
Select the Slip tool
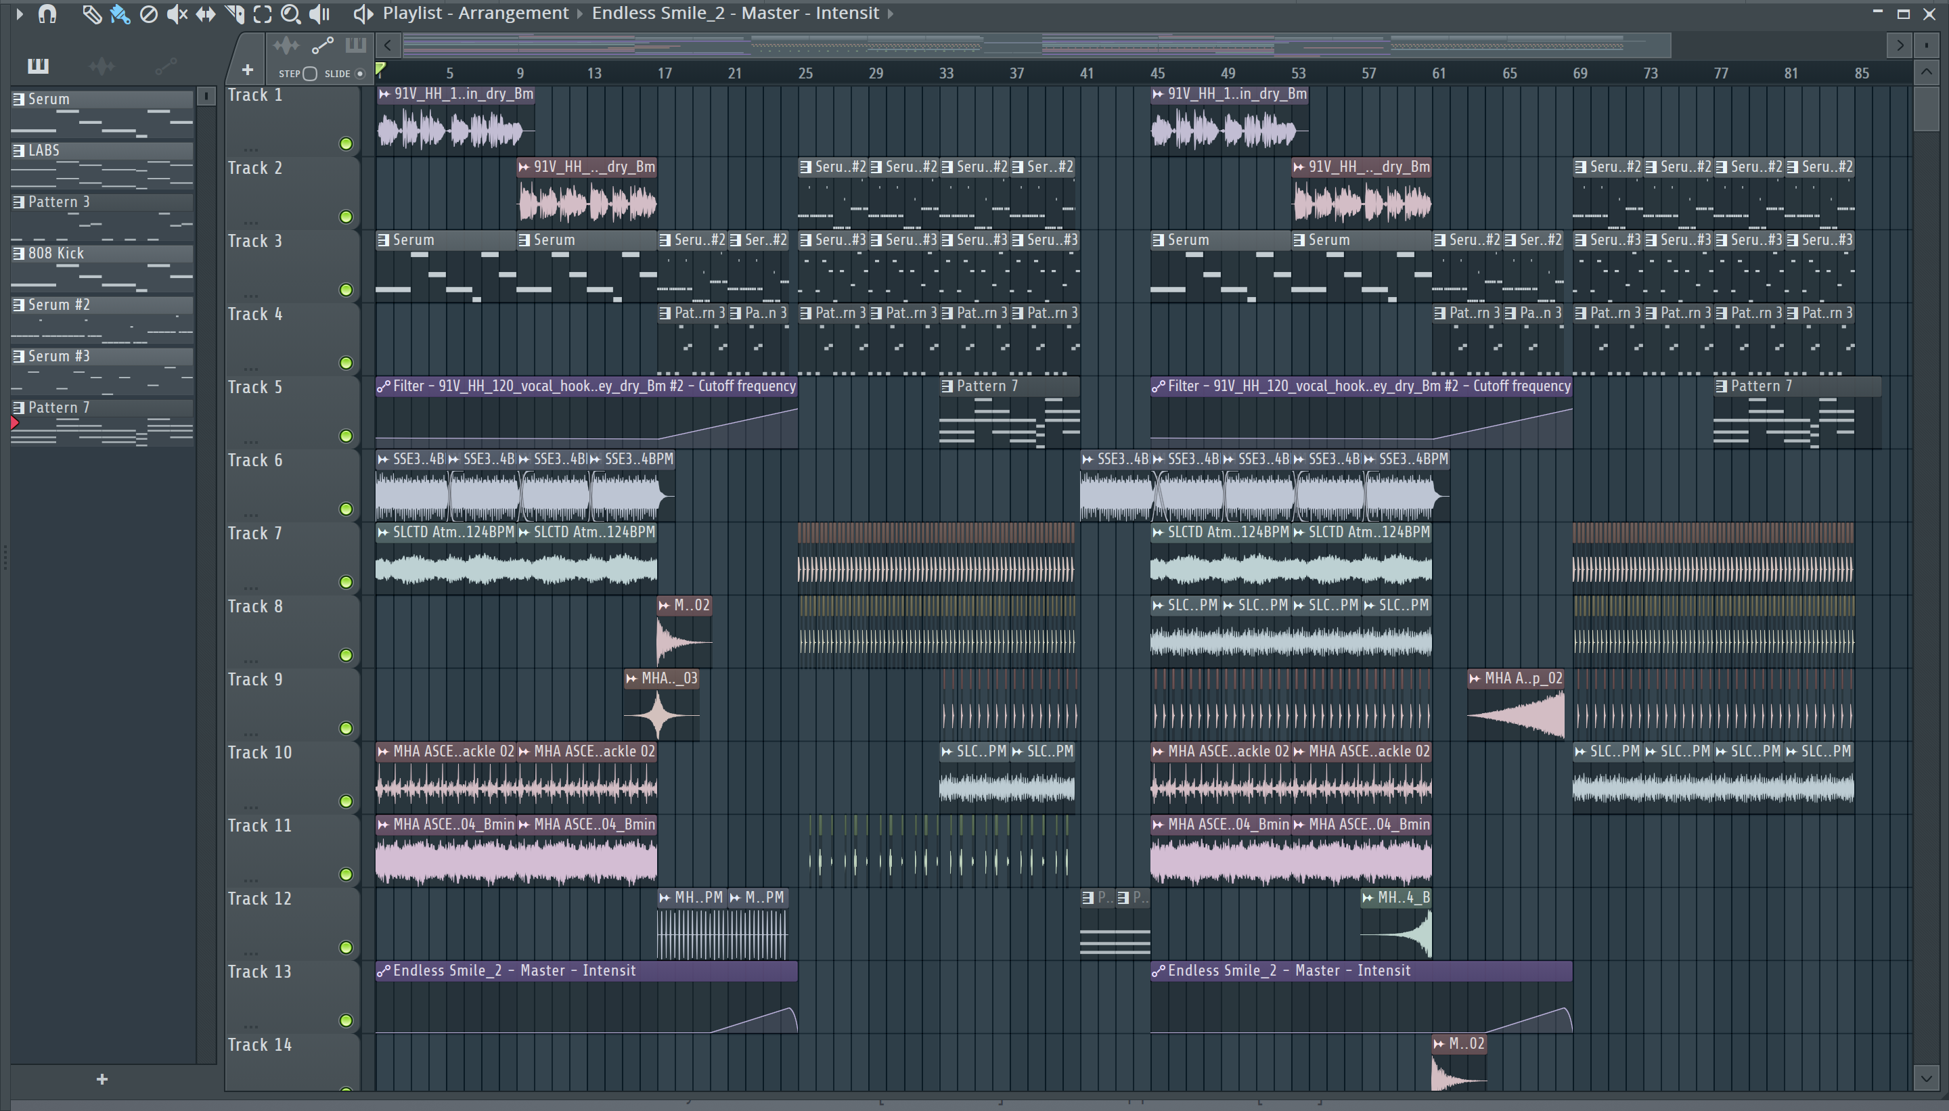click(206, 14)
